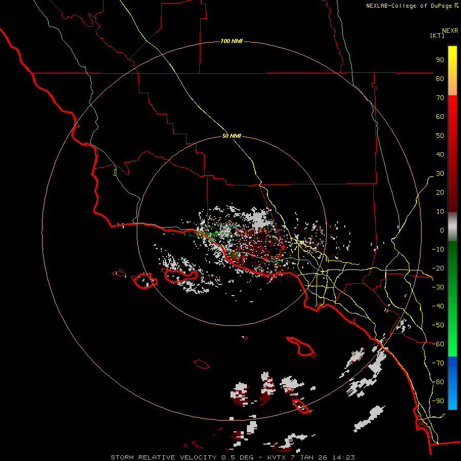Click the 100 NMI range ring label
Viewport: 461px width, 461px height.
pyautogui.click(x=232, y=41)
